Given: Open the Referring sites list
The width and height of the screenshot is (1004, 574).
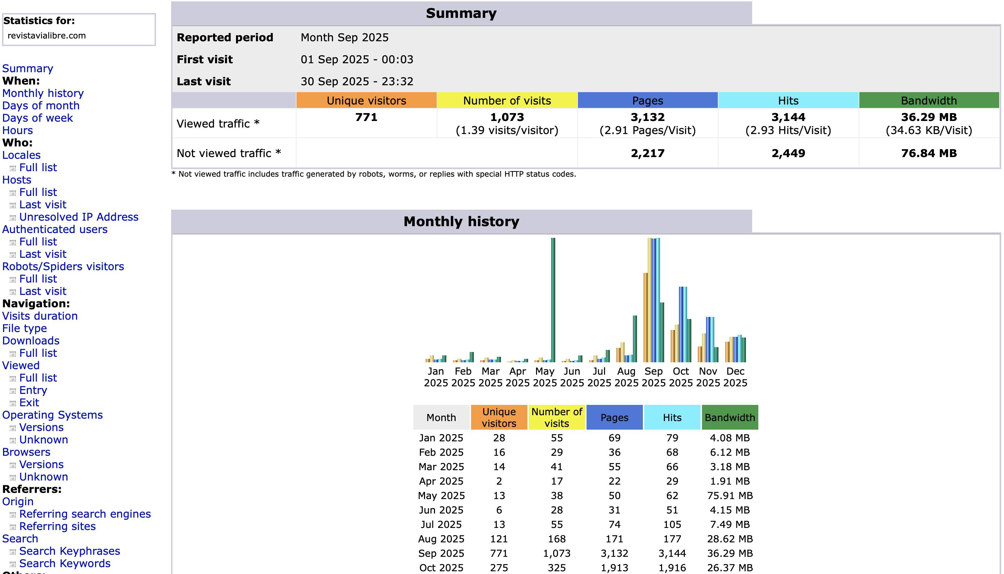Looking at the screenshot, I should pyautogui.click(x=57, y=526).
